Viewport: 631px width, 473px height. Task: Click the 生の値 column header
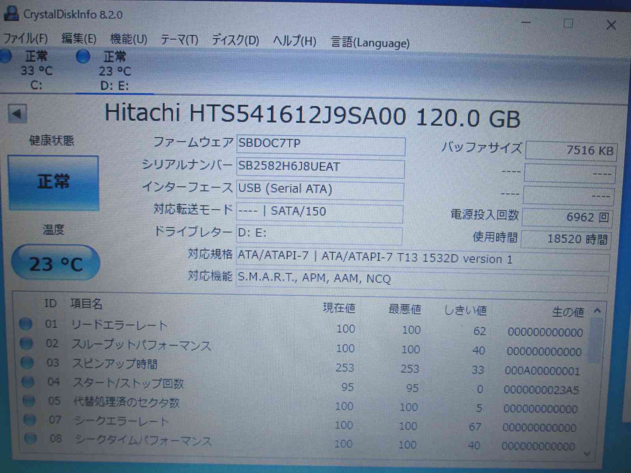tap(568, 313)
